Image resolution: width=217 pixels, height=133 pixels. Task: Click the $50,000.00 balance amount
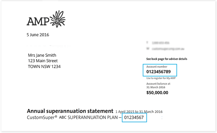pyautogui.click(x=157, y=93)
